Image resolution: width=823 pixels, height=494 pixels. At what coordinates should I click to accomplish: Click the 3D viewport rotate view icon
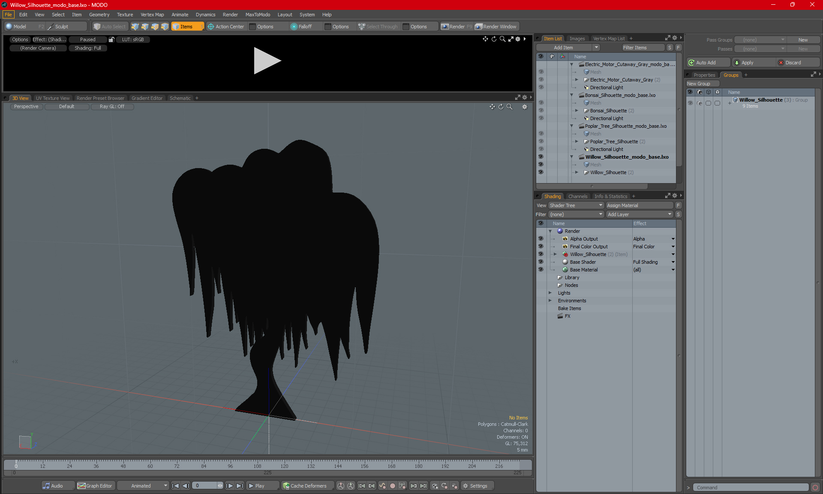(501, 107)
